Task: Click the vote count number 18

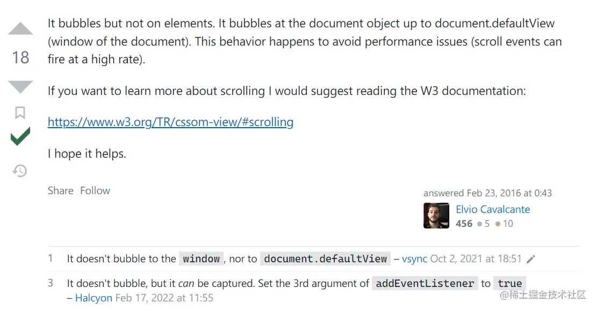Action: [20, 58]
